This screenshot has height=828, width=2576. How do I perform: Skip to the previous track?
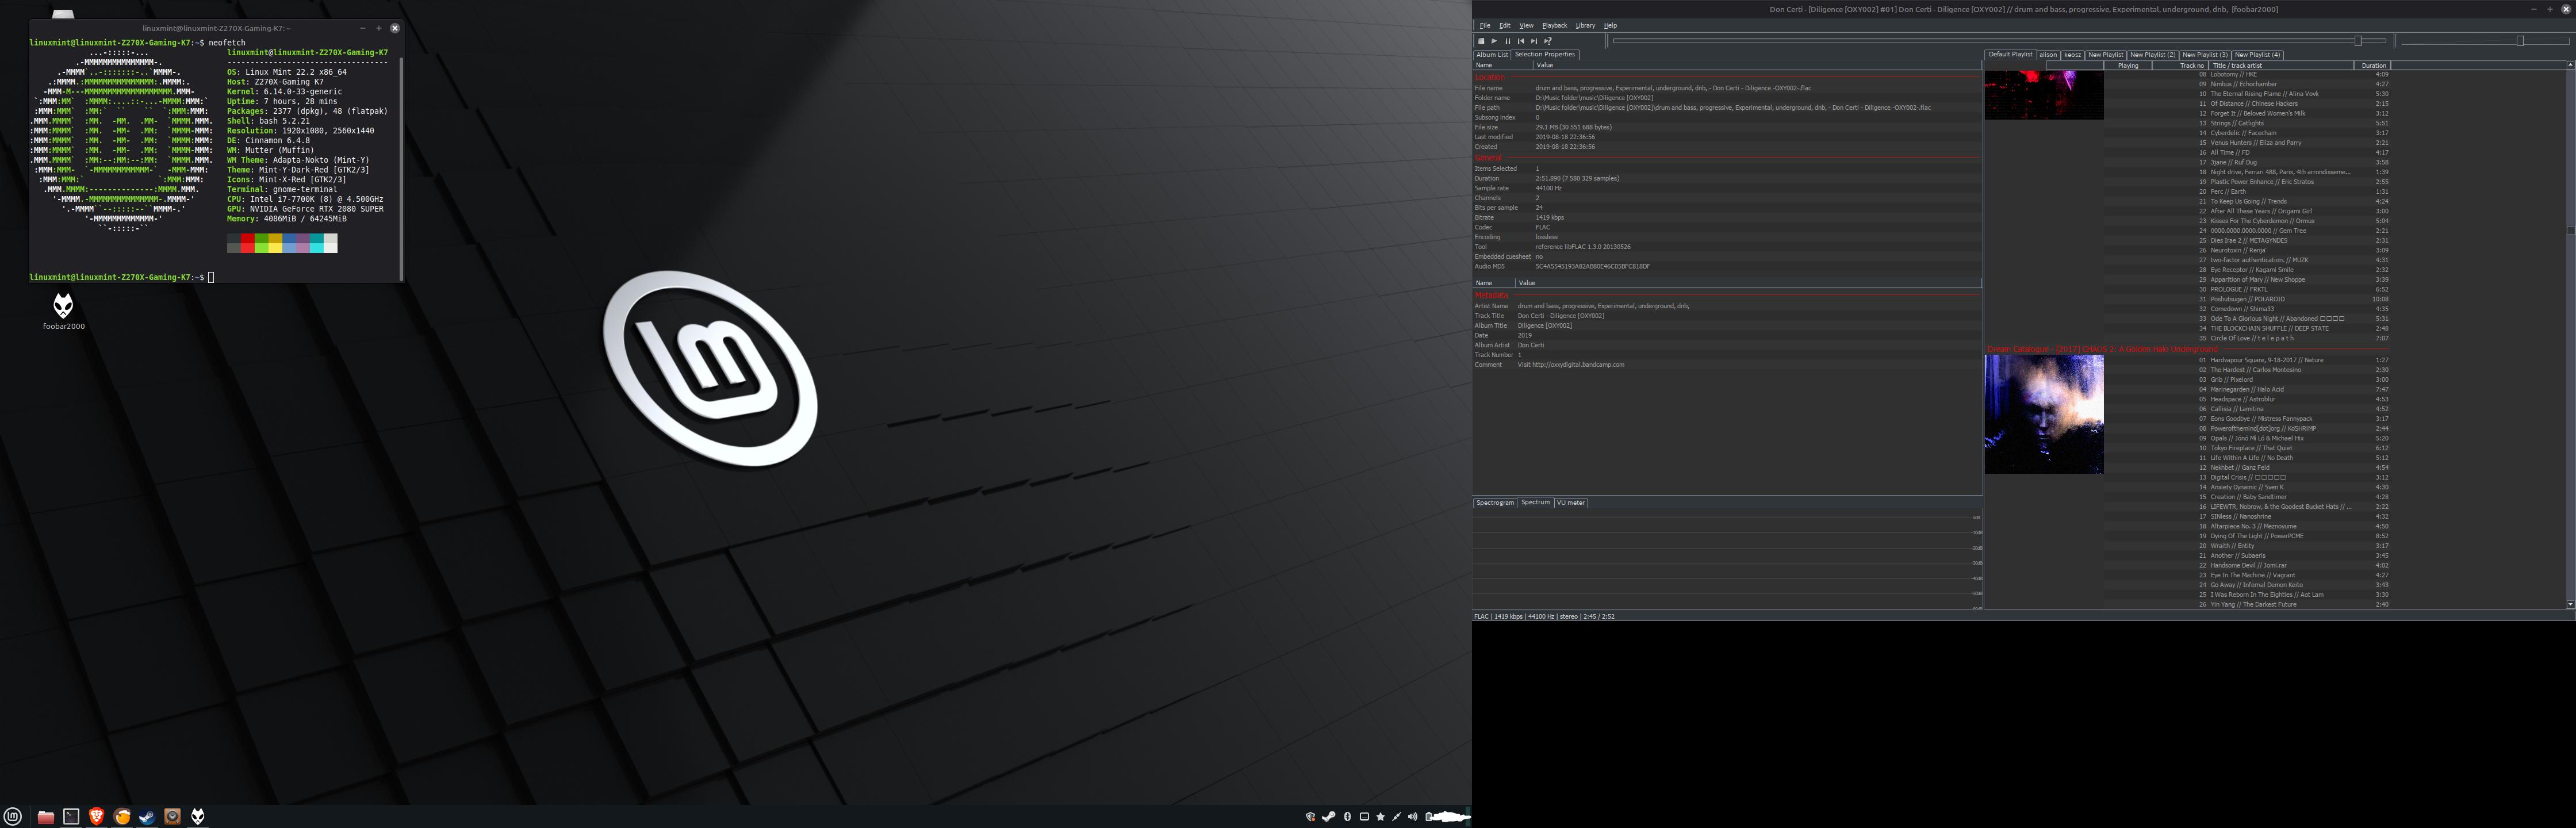pyautogui.click(x=1521, y=41)
